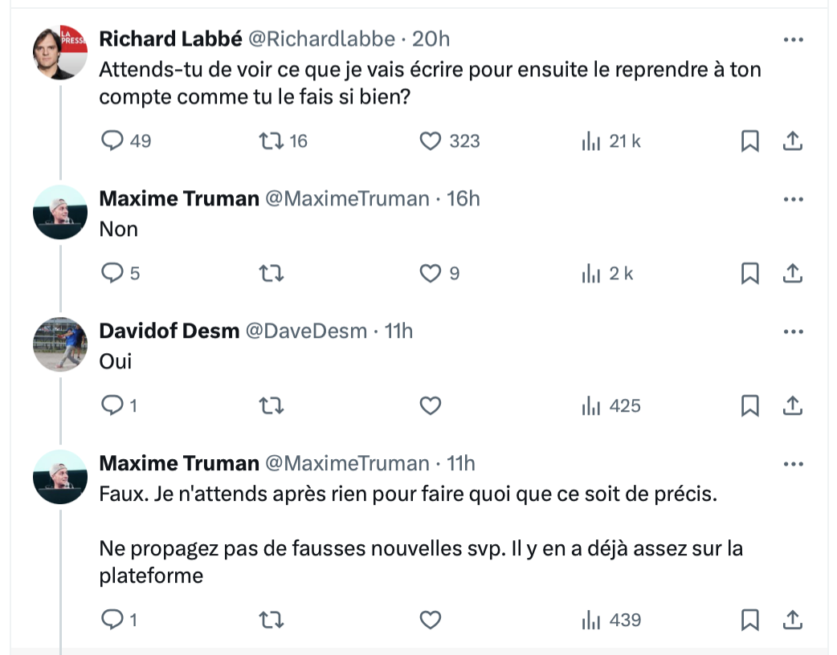View analytics of the 'Non' tweet showing 2 k
The height and width of the screenshot is (655, 837).
[607, 274]
